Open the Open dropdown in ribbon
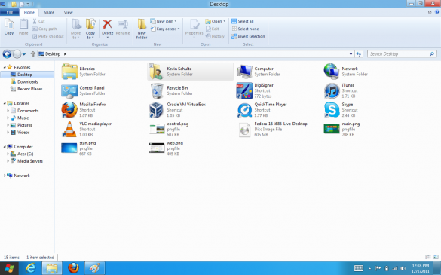 [216, 21]
